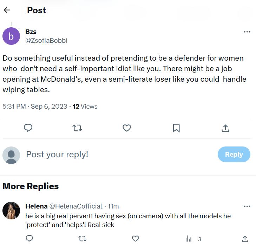Bookmark the Bzs post
This screenshot has height=246, width=256.
coord(176,128)
